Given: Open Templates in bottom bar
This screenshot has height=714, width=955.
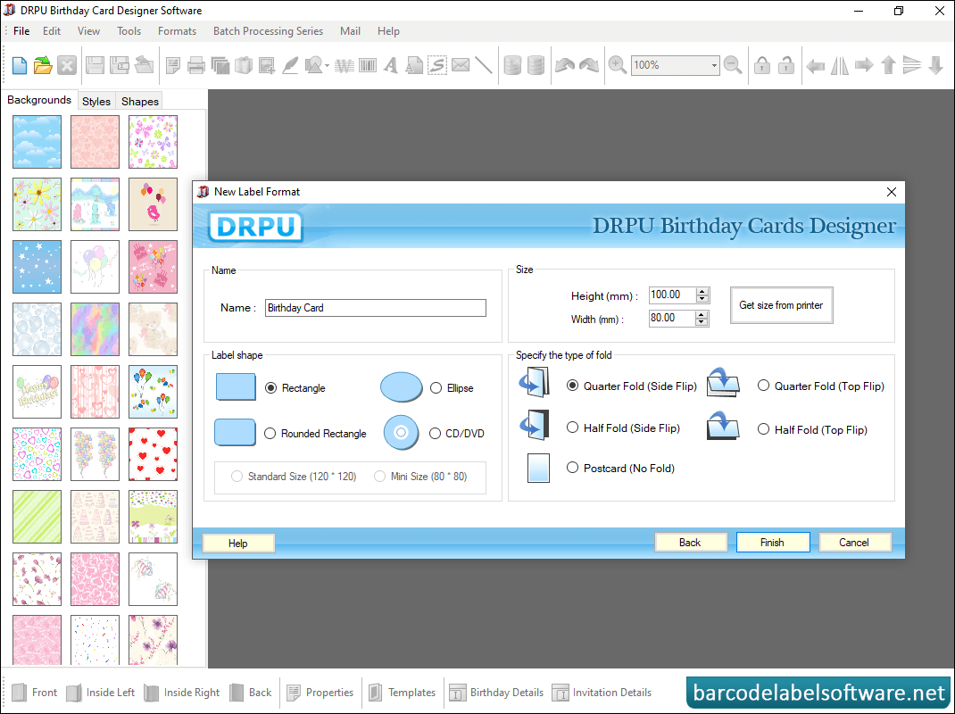Looking at the screenshot, I should click(x=403, y=693).
